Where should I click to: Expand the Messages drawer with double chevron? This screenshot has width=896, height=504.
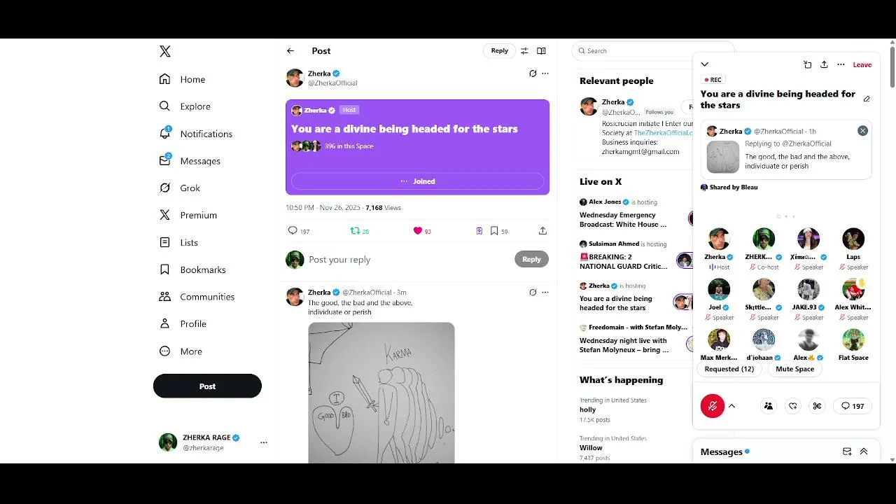click(864, 451)
